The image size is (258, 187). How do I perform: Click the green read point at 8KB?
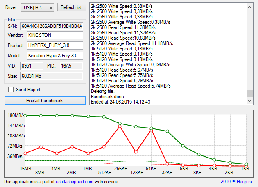199,154
